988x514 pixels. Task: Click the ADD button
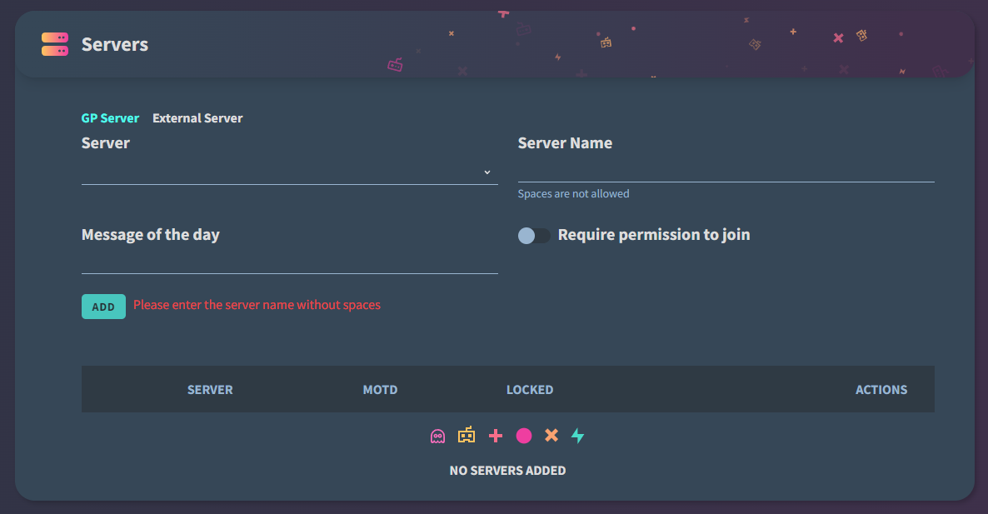103,307
